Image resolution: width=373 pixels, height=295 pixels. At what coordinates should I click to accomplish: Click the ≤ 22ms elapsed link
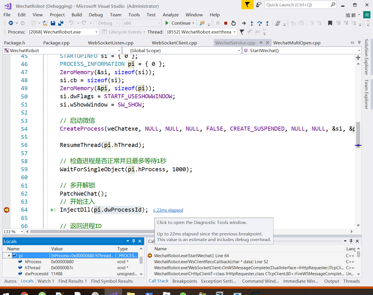(168, 210)
